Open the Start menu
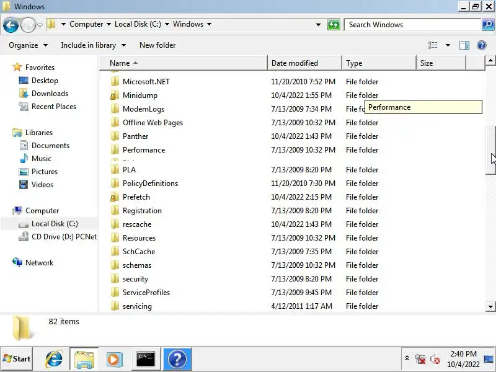This screenshot has height=372, width=496. pos(17,359)
